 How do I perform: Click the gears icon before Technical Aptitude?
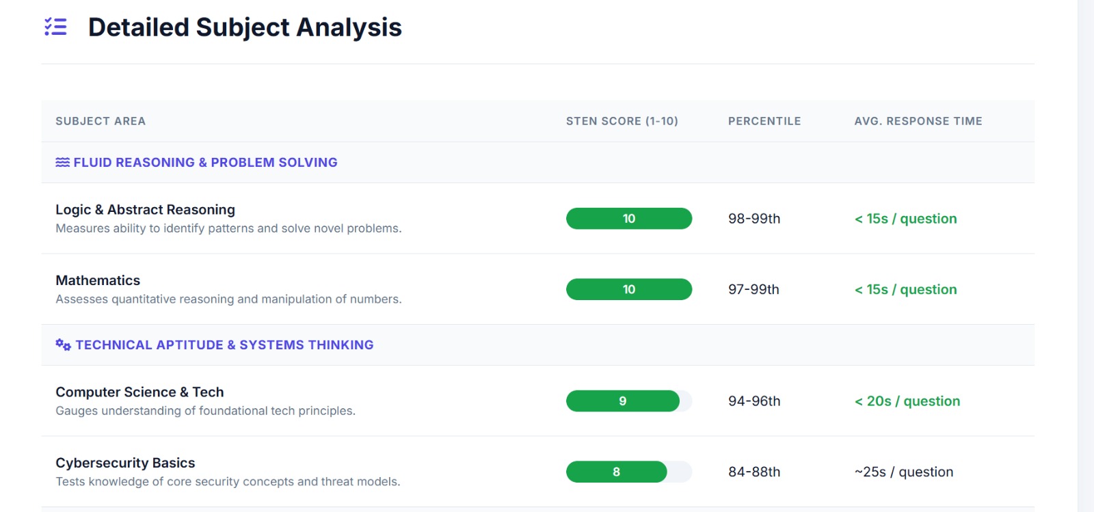[63, 345]
